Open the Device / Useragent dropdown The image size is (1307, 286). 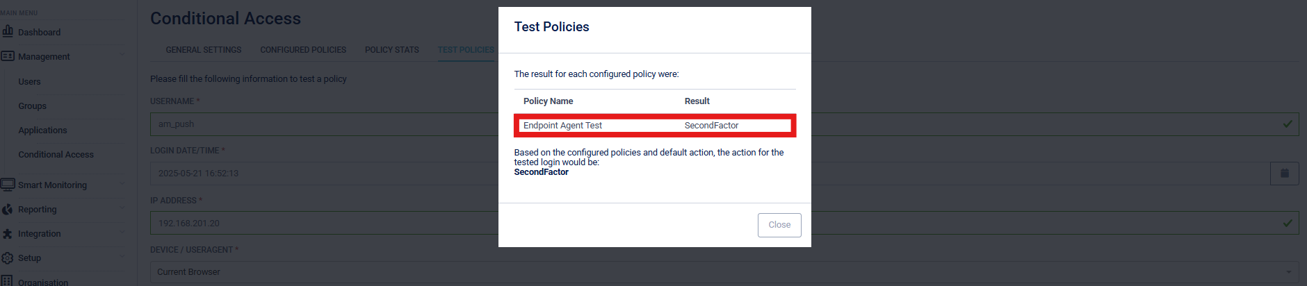(723, 272)
